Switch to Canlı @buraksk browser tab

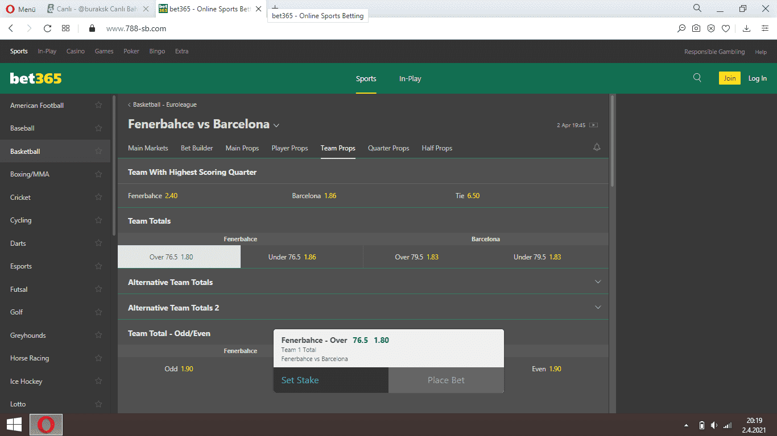tap(97, 9)
